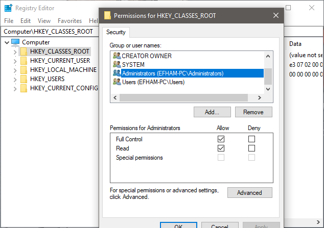This screenshot has width=324, height=228.
Task: Click the HKEY_CLASSES_ROOT folder icon
Action: tap(24, 52)
